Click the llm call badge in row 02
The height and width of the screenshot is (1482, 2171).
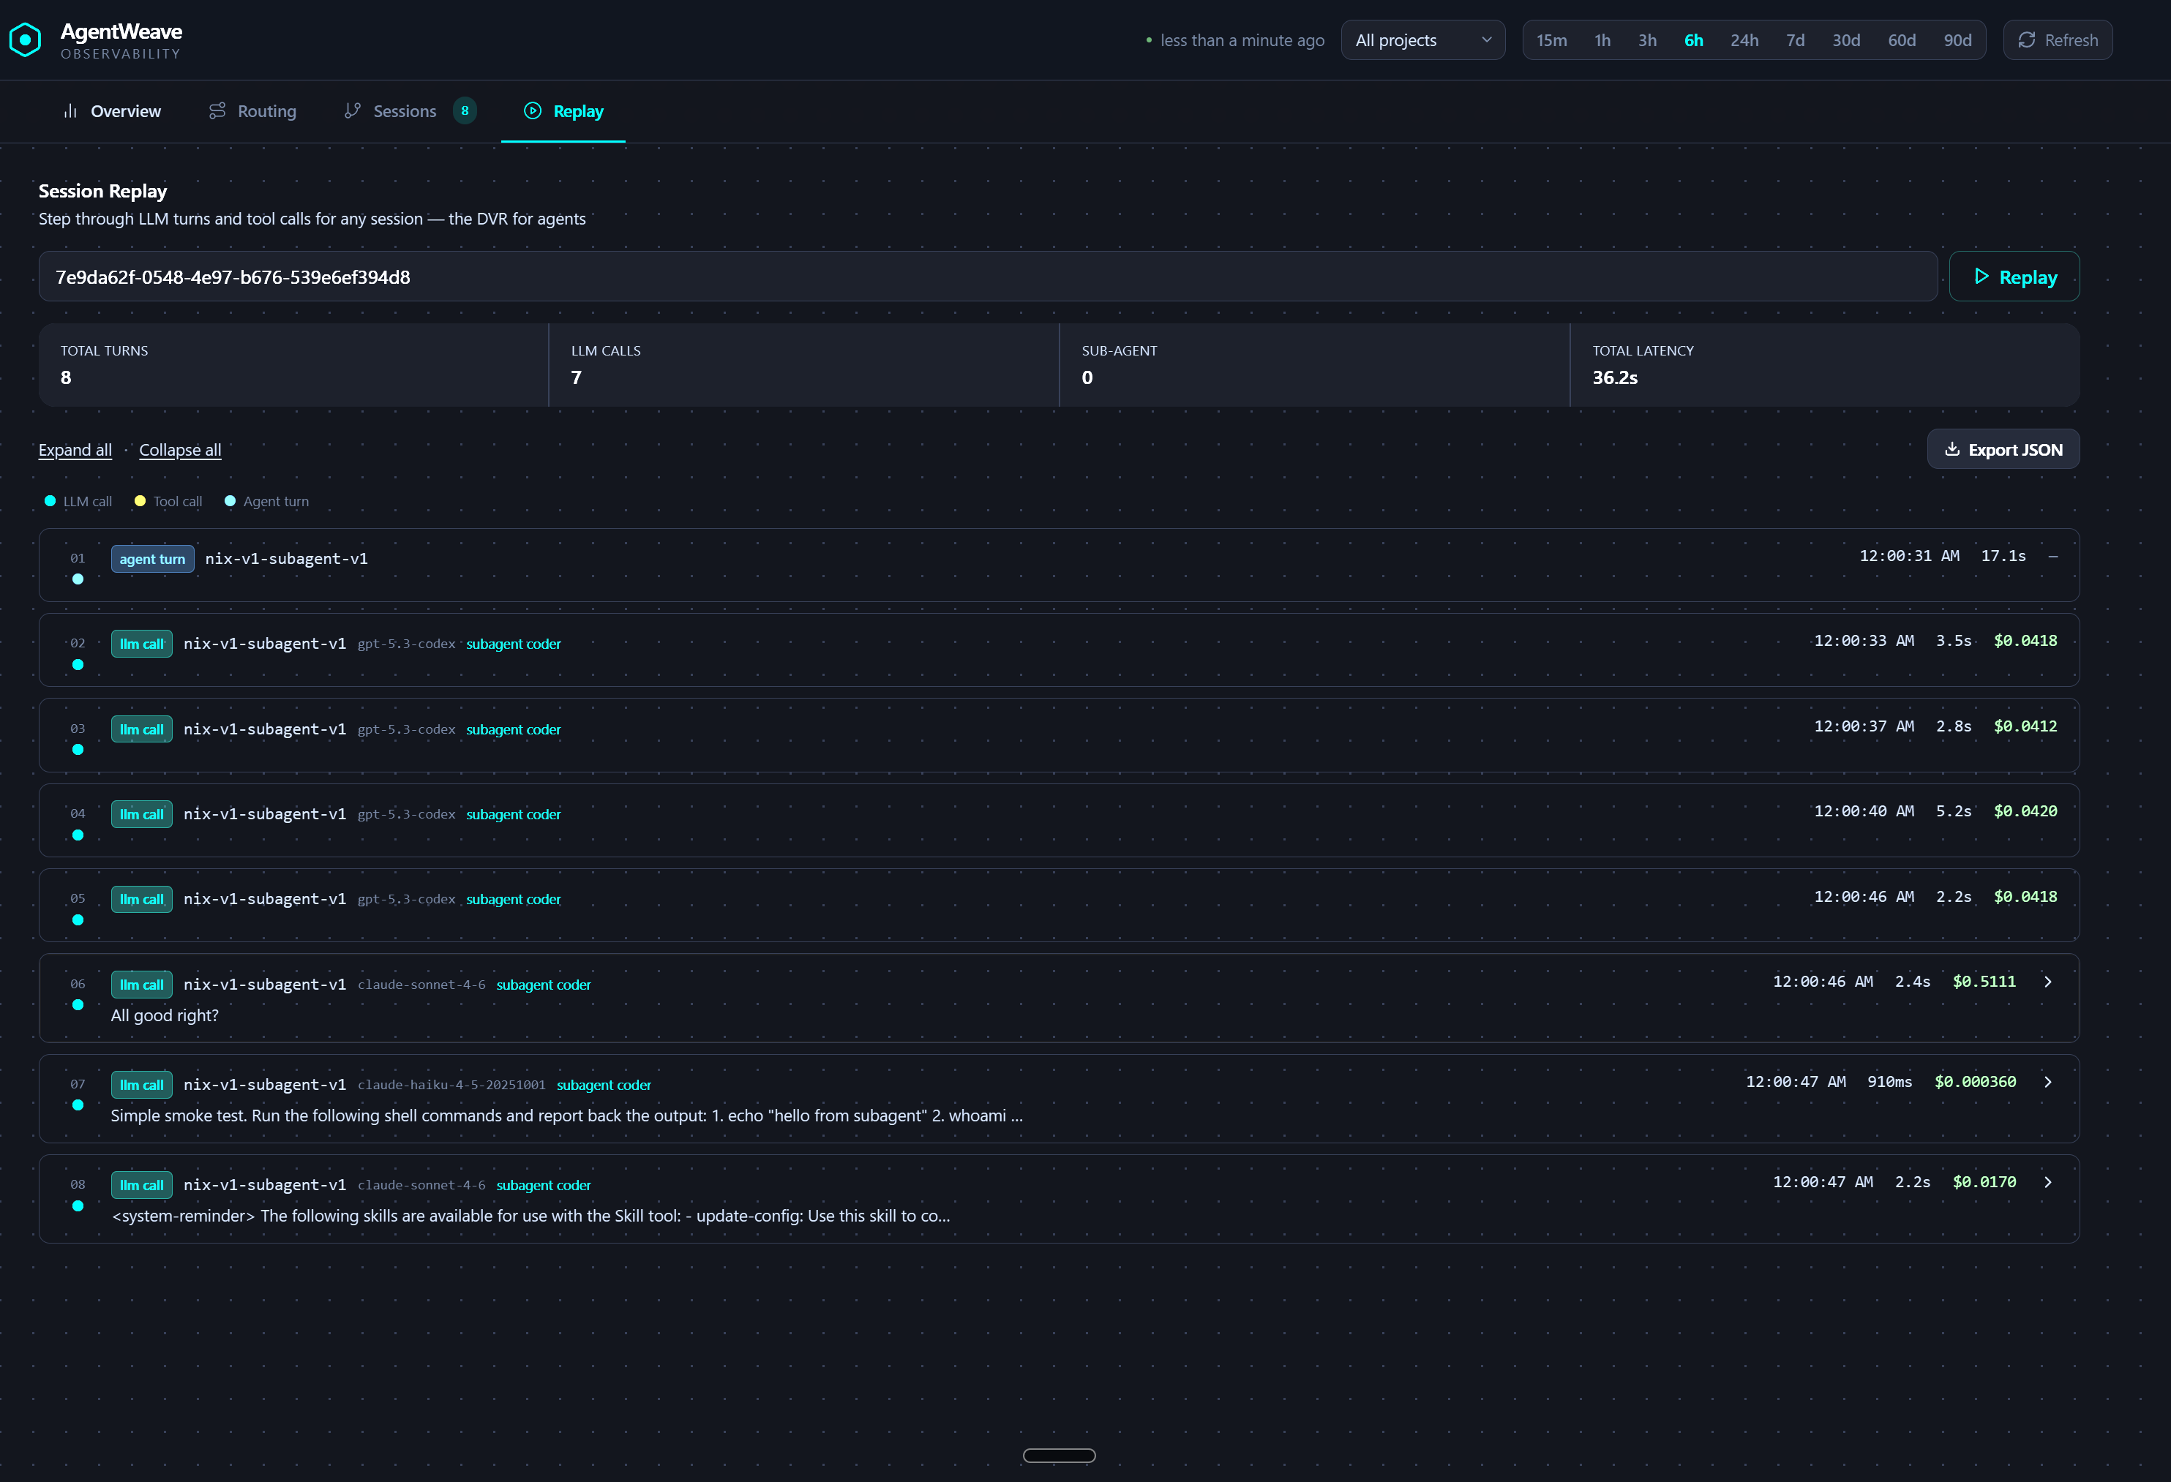click(x=141, y=644)
